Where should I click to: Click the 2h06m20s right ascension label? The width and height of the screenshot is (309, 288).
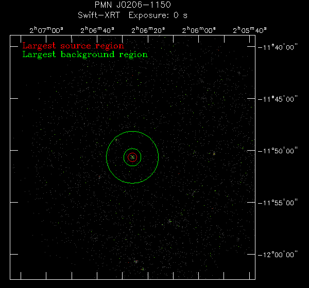pos(148,30)
